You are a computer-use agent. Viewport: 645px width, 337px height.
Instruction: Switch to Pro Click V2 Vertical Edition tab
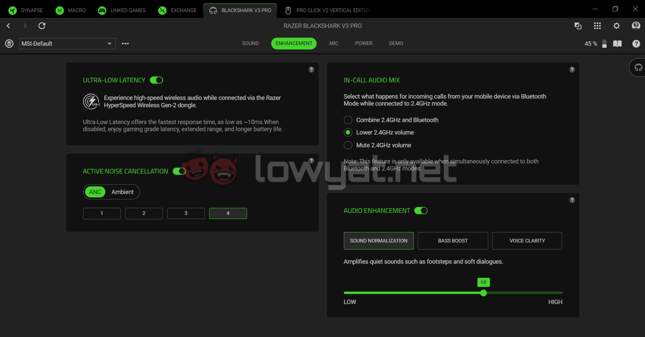pos(328,10)
